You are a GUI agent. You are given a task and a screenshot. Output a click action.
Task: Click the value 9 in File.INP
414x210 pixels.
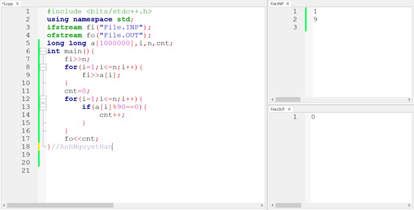click(315, 19)
